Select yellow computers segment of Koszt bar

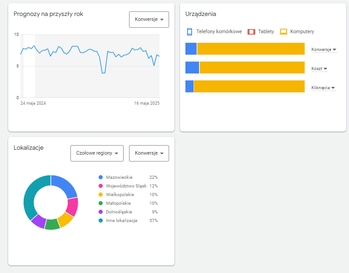point(252,67)
